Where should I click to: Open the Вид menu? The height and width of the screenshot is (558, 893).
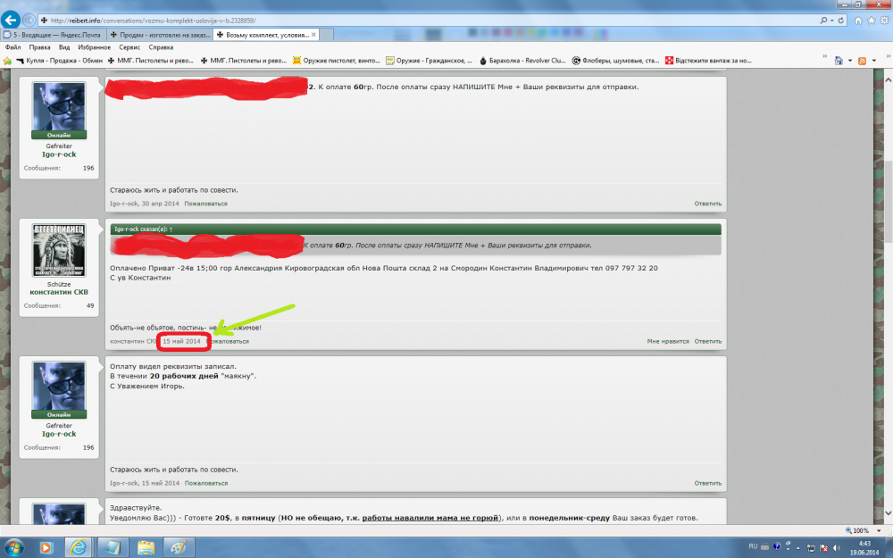pos(64,47)
